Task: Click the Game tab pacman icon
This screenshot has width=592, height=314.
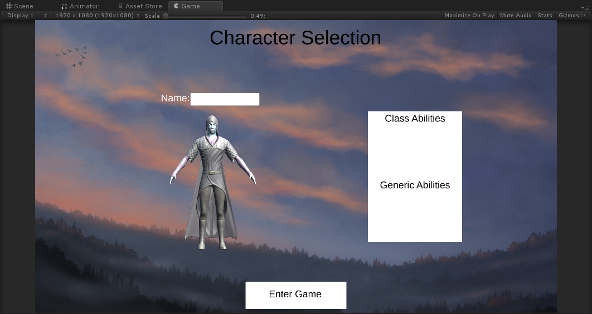Action: tap(176, 6)
